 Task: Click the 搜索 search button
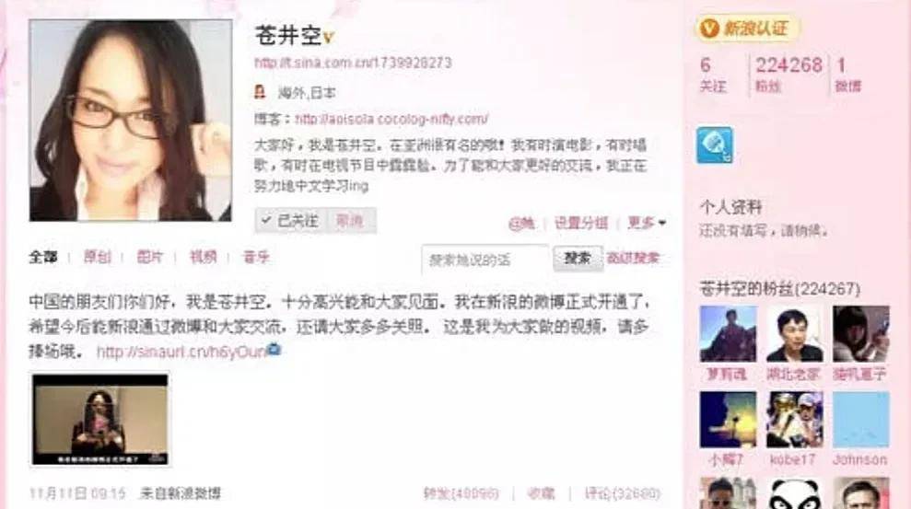578,259
